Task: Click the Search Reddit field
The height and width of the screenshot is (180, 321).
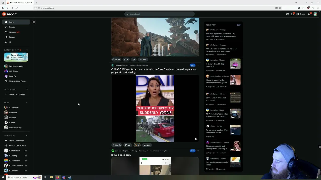Action: point(159,14)
